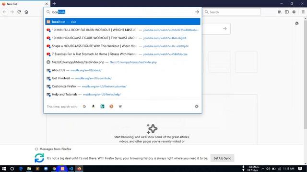307x172 pixels.
Task: Select the New Tab tab
Action: (x=25, y=4)
